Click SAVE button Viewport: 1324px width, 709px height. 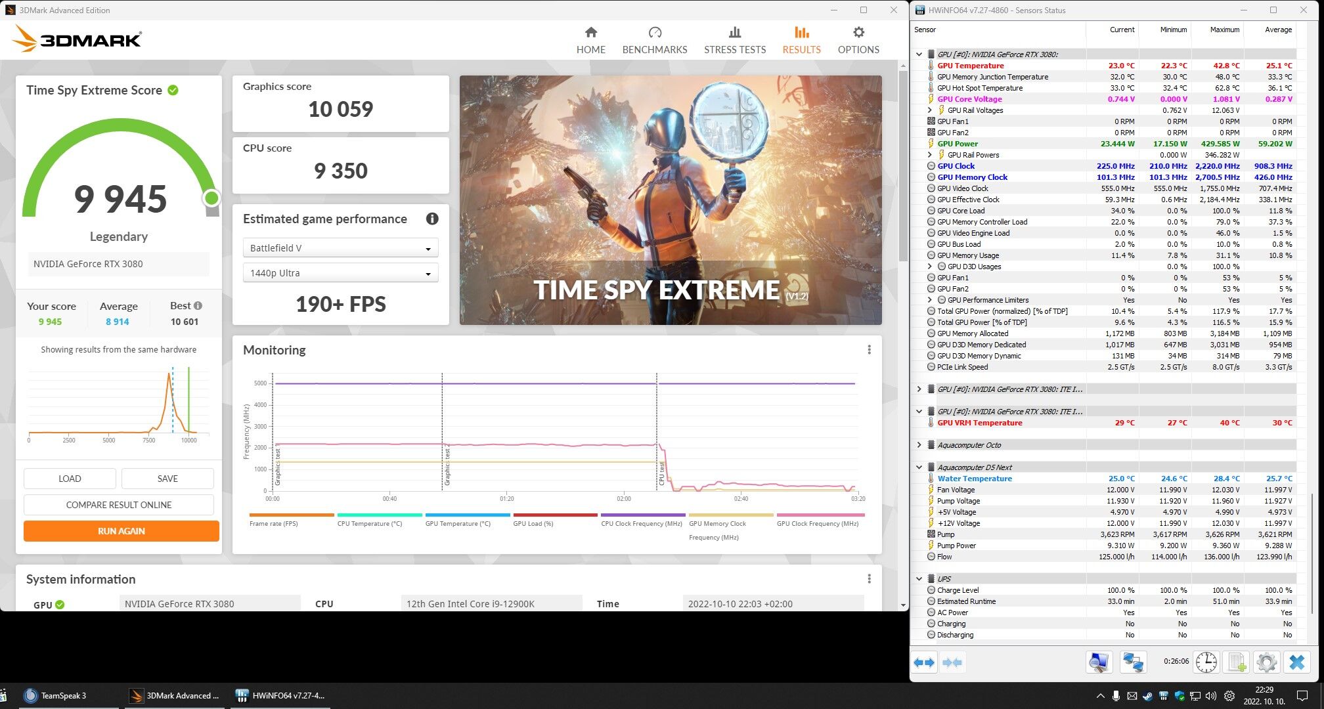[x=167, y=479]
